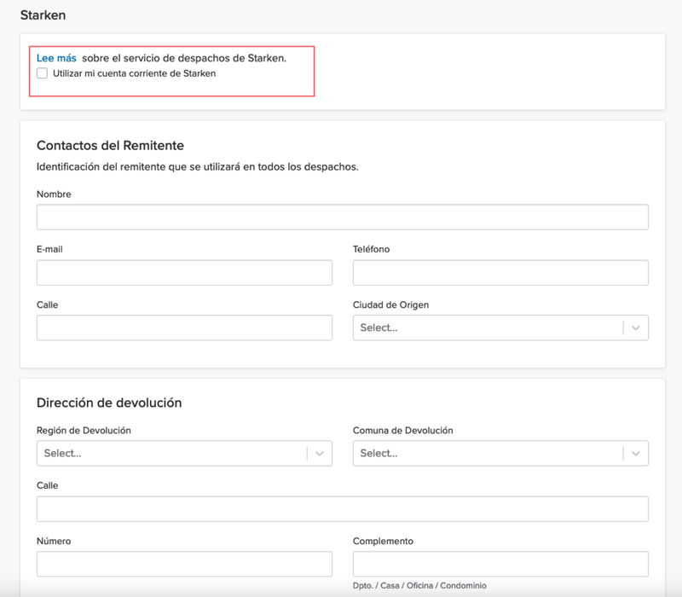The width and height of the screenshot is (682, 597).
Task: Open the Lee más link about Starken
Action: [56, 58]
